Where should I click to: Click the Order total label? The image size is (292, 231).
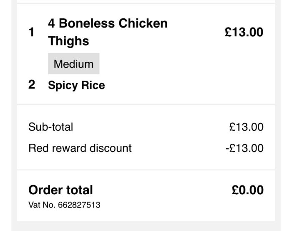(x=60, y=190)
